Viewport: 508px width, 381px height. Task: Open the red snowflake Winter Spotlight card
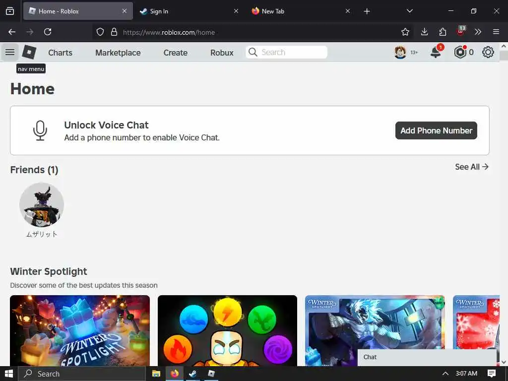click(x=476, y=322)
